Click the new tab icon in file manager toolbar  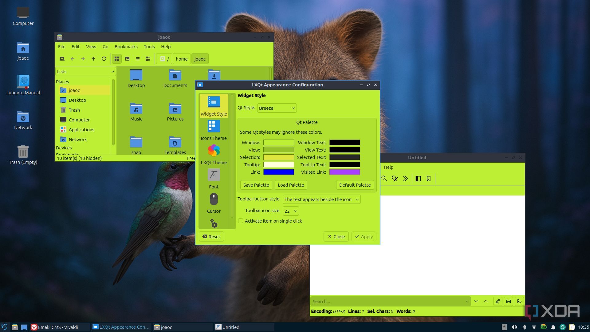coord(62,59)
